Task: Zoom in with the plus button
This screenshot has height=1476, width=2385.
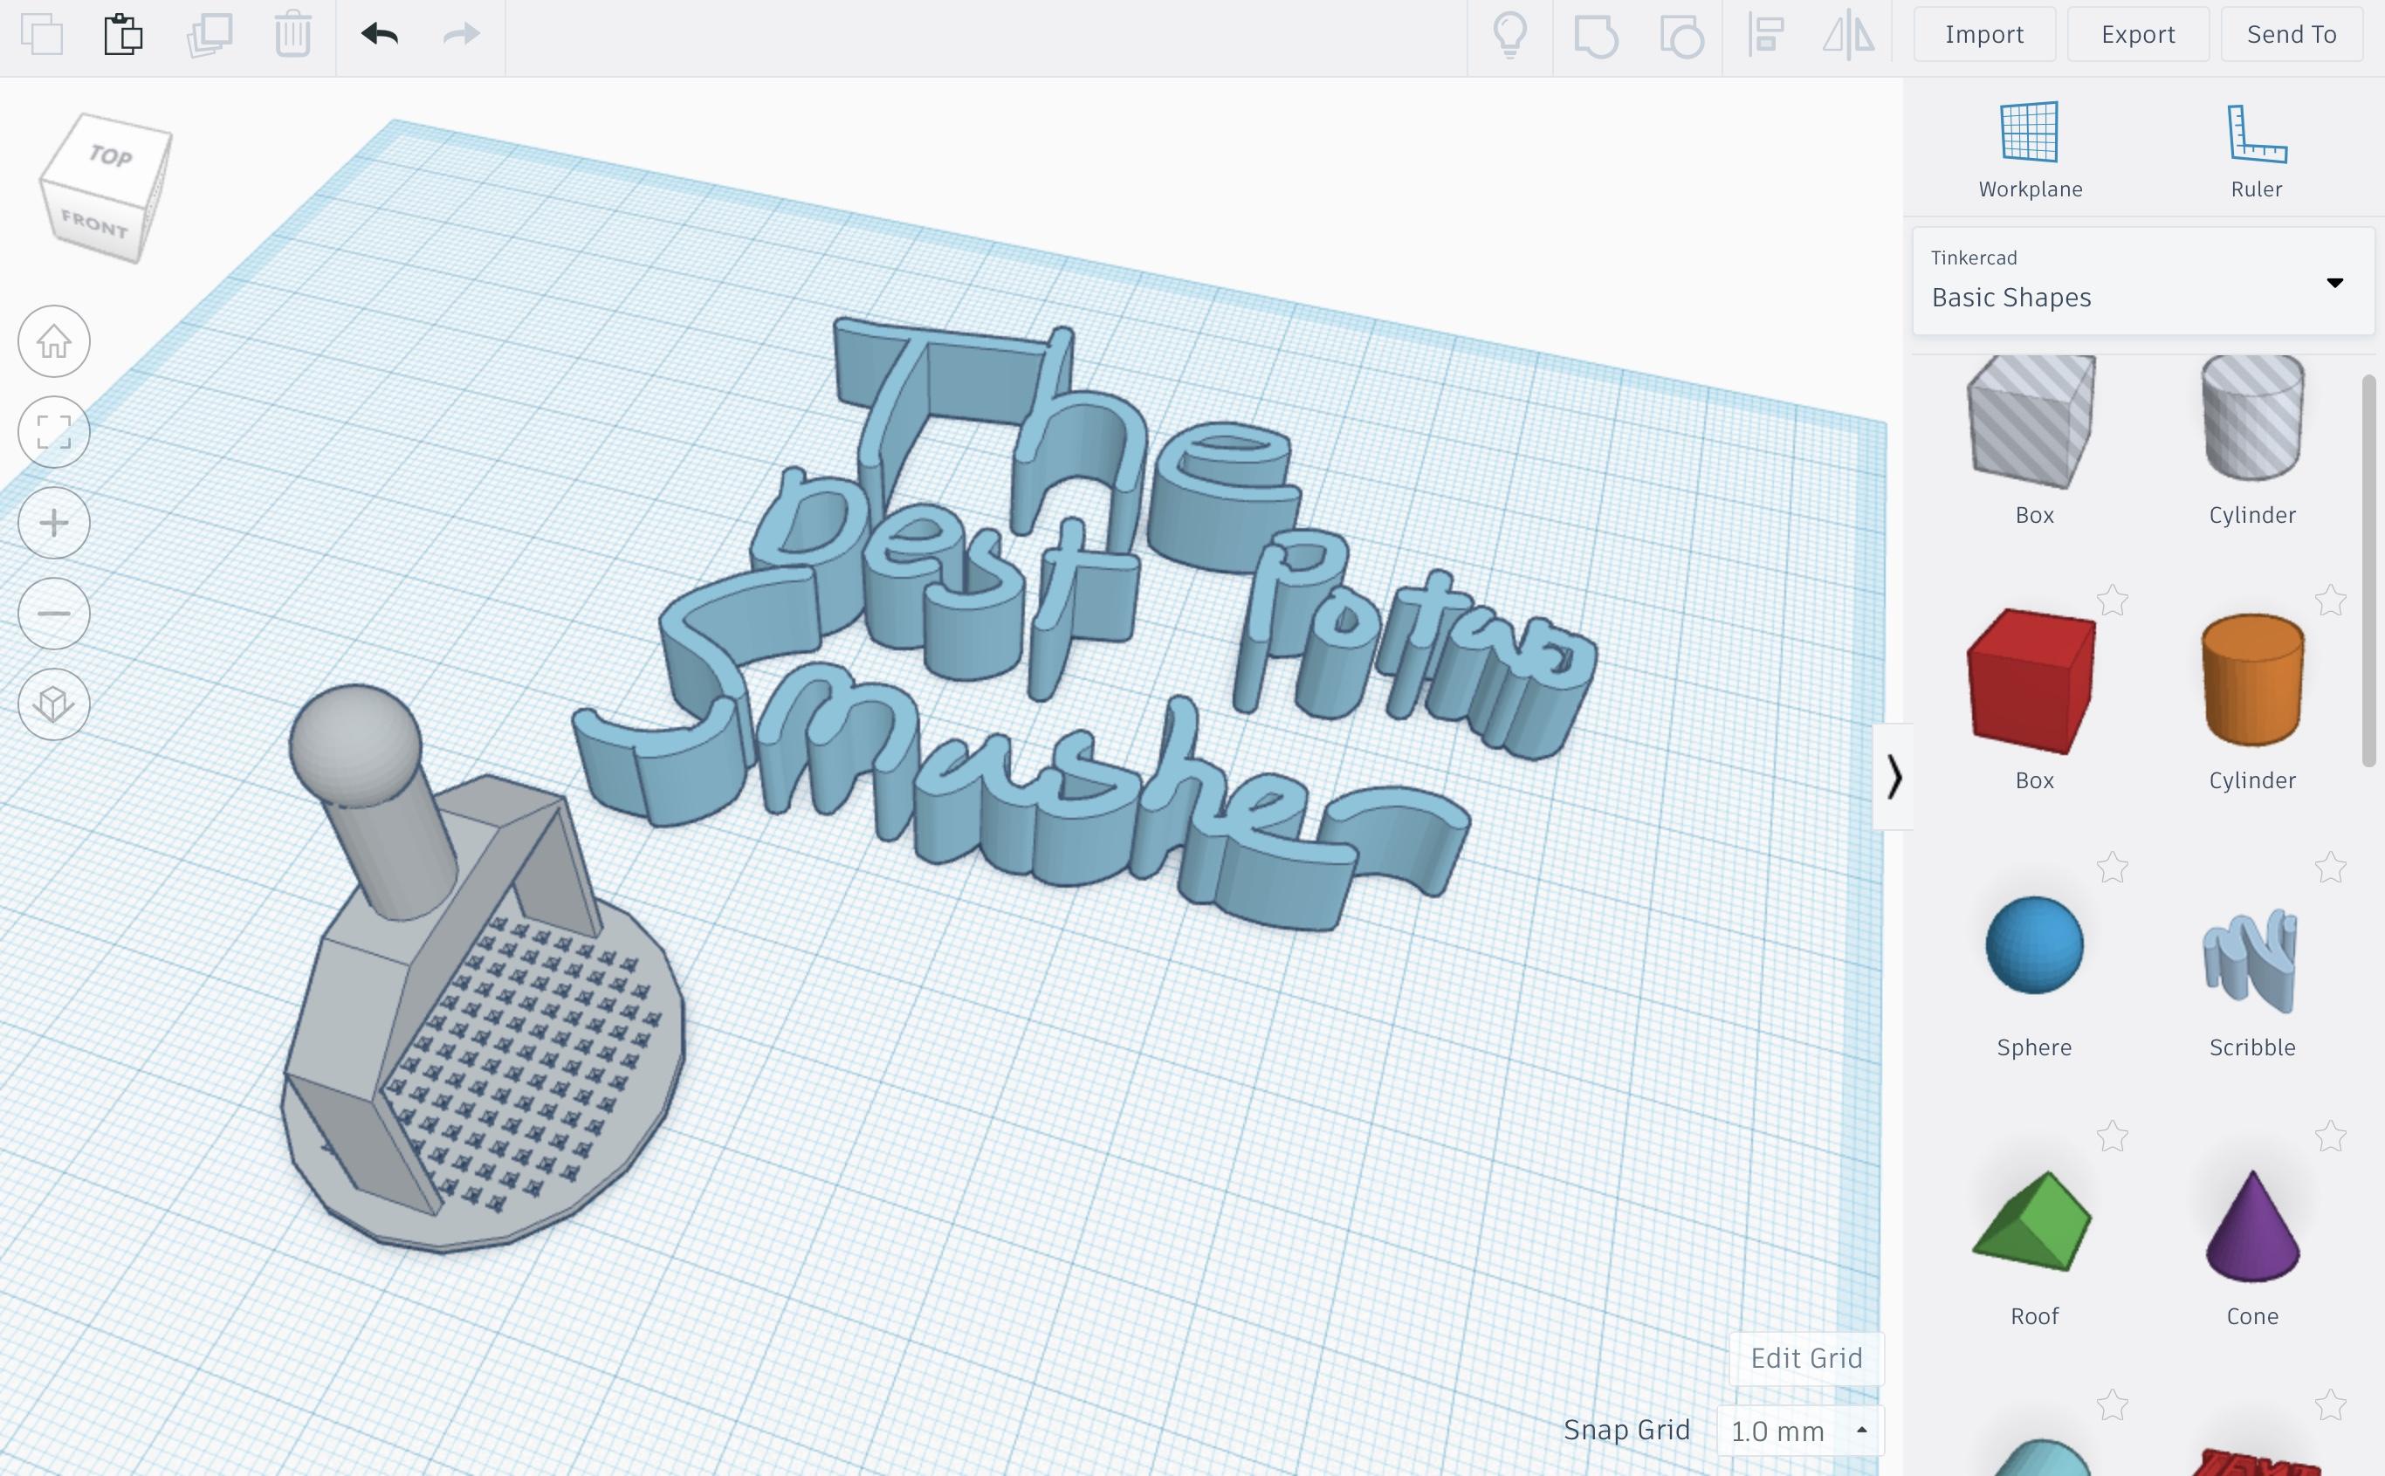Action: point(54,523)
